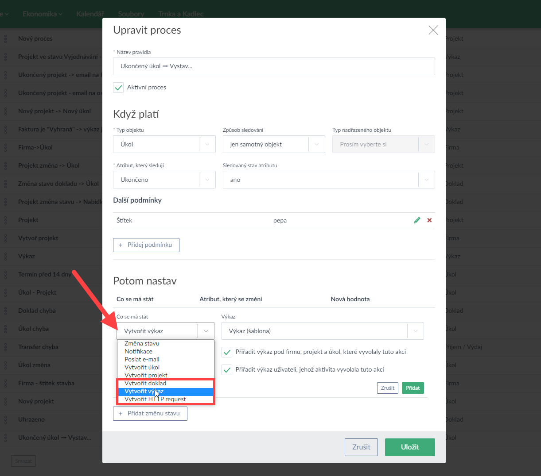Viewport: 541px width, 476px height.
Task: Click the Zrušit button in the dialog footer
Action: point(361,447)
